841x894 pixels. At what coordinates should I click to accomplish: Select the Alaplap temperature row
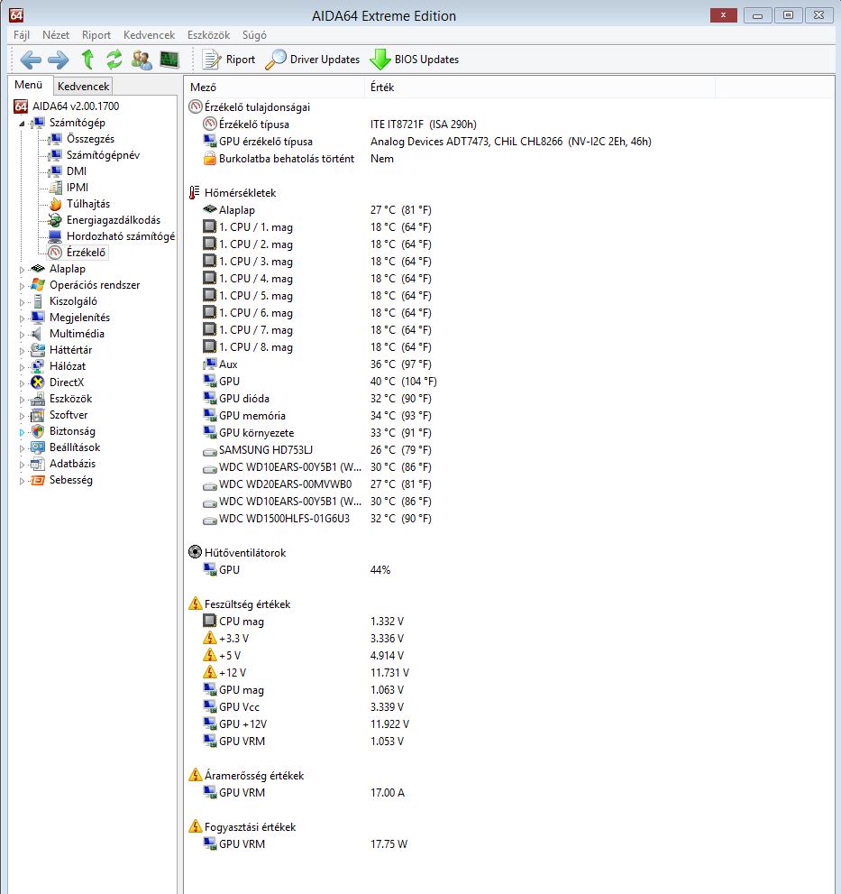317,210
